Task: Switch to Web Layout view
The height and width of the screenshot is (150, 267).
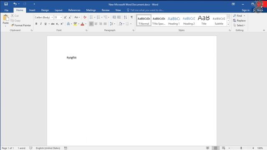Action: pyautogui.click(x=224, y=148)
